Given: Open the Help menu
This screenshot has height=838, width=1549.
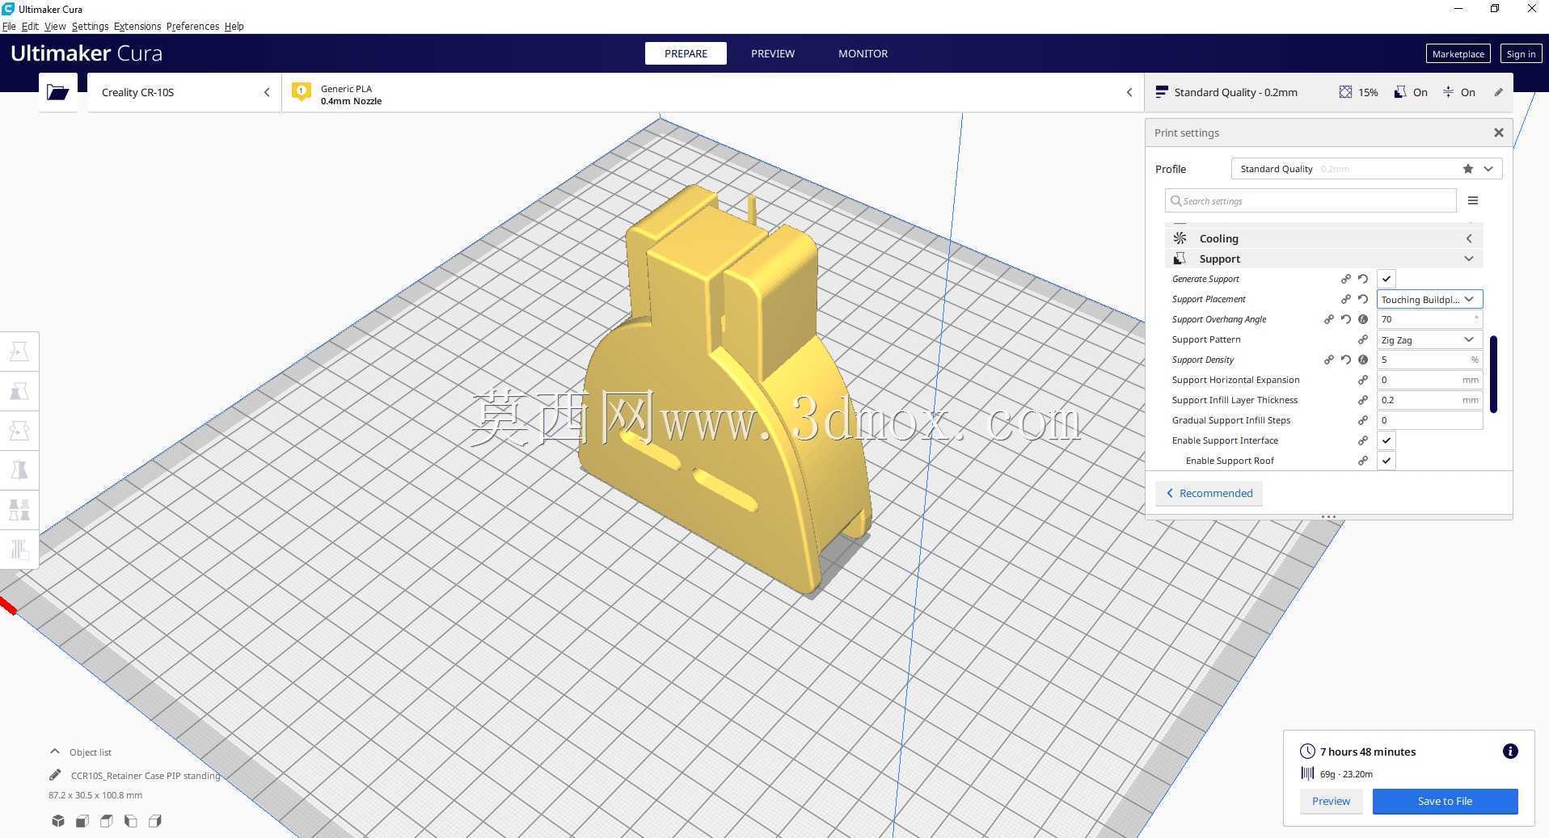Looking at the screenshot, I should (234, 26).
